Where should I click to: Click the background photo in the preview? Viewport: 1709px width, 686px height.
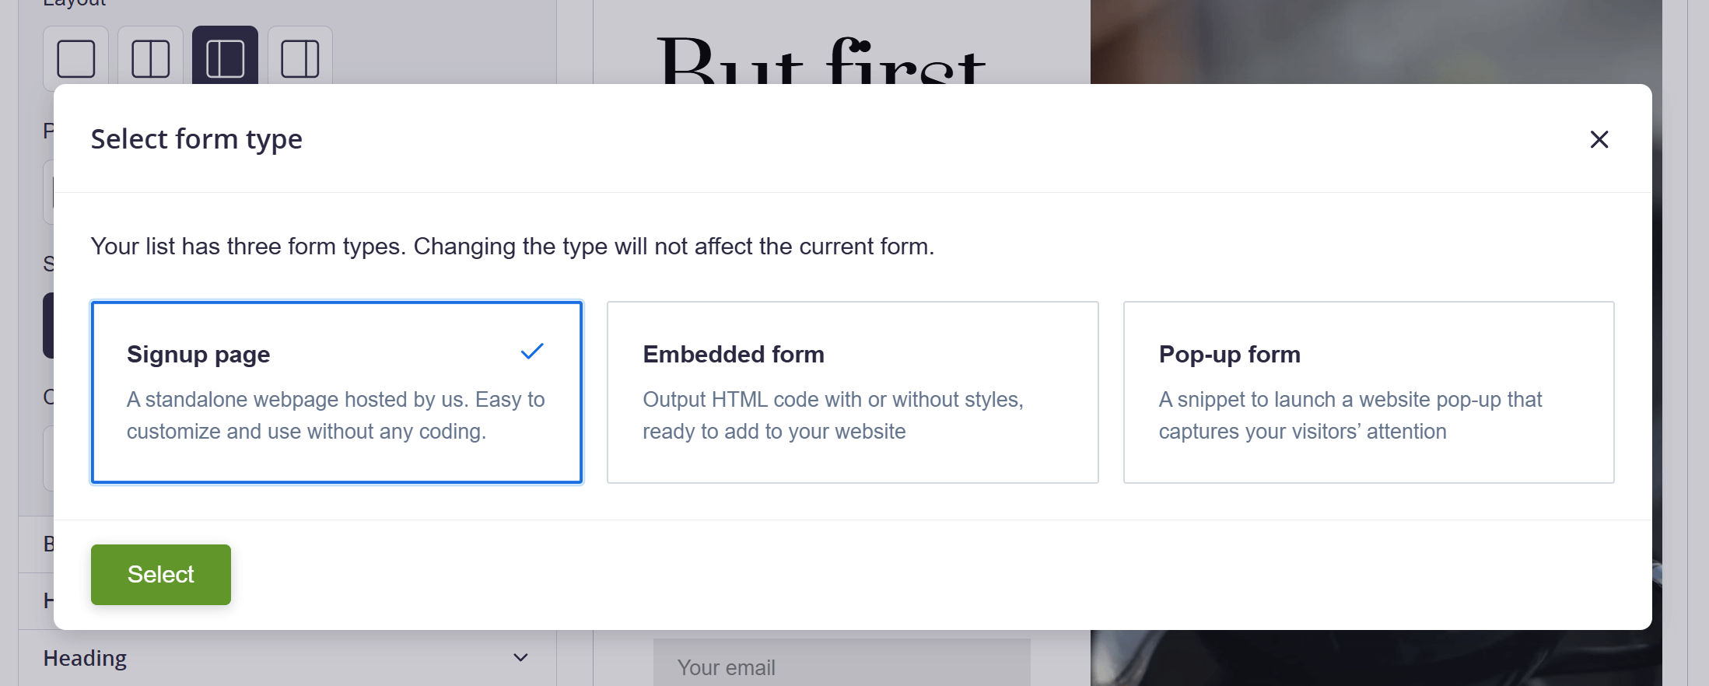(1375, 40)
